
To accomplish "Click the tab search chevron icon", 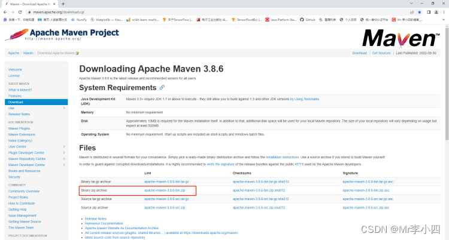I will click(411, 4).
